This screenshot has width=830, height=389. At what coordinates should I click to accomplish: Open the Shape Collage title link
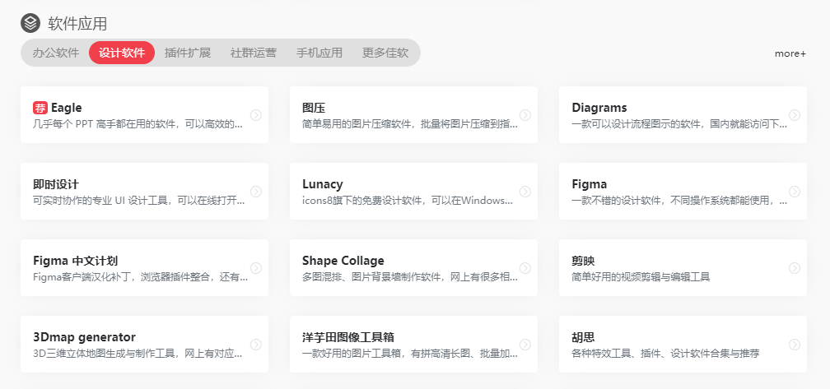[343, 261]
